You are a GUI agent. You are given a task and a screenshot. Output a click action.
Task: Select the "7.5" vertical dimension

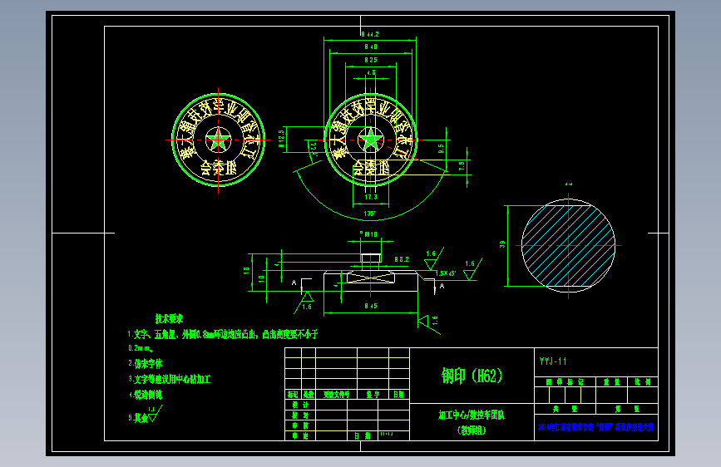[462, 166]
